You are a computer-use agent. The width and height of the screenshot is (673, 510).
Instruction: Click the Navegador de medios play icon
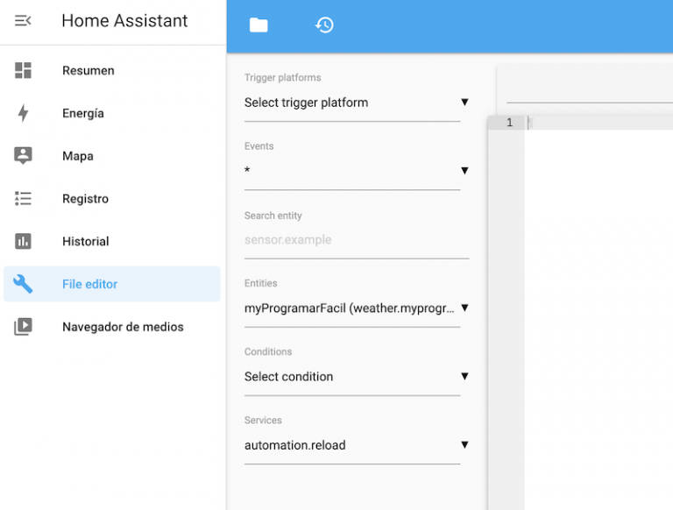[x=23, y=327]
